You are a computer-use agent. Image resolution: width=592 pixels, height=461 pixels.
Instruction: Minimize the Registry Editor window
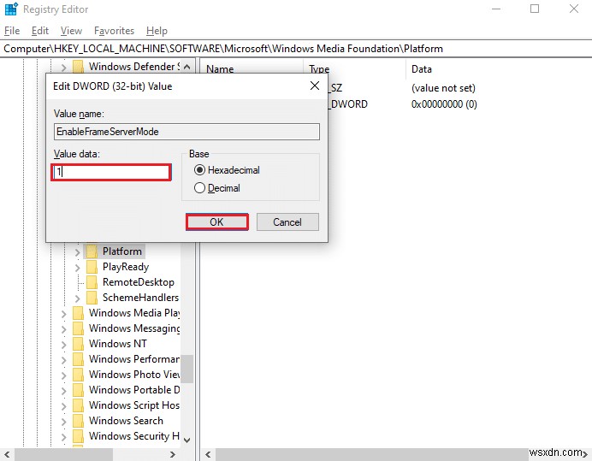coord(496,9)
